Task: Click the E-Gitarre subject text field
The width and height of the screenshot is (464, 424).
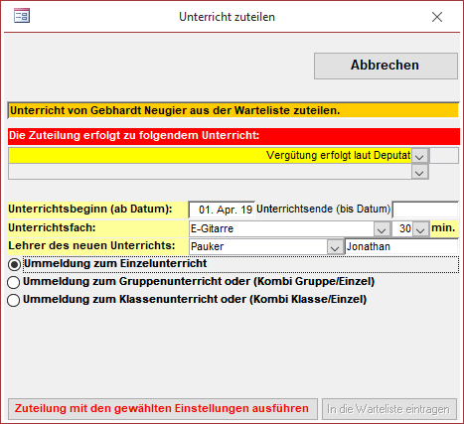Action: coord(281,229)
